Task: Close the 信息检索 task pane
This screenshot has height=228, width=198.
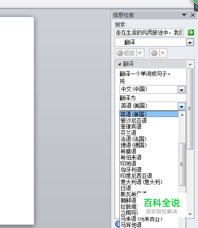Action: 193,15
